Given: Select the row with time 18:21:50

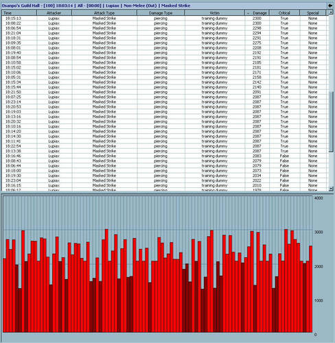Looking at the screenshot, I should click(x=165, y=92).
